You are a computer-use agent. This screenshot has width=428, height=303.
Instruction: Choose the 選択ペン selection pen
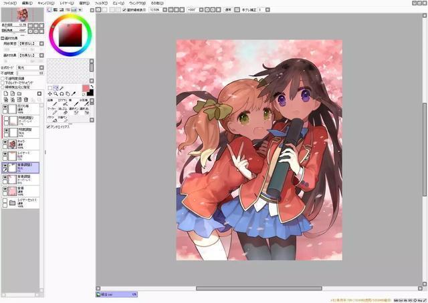(73, 111)
